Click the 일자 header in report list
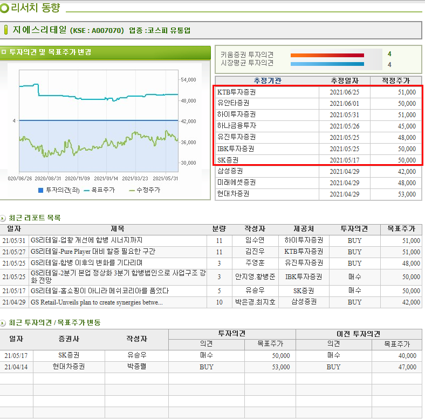The height and width of the screenshot is (419, 425). tap(14, 229)
